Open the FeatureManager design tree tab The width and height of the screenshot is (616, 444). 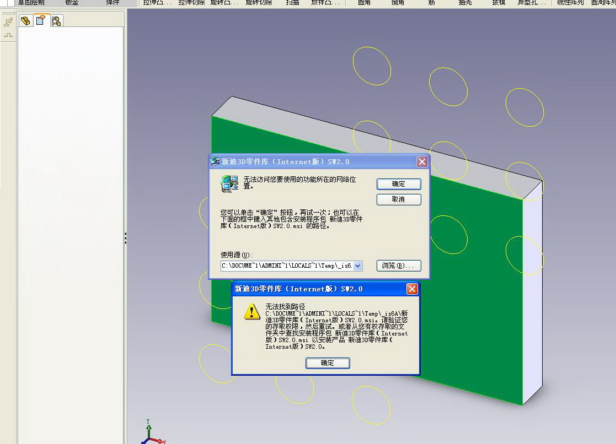pos(25,21)
